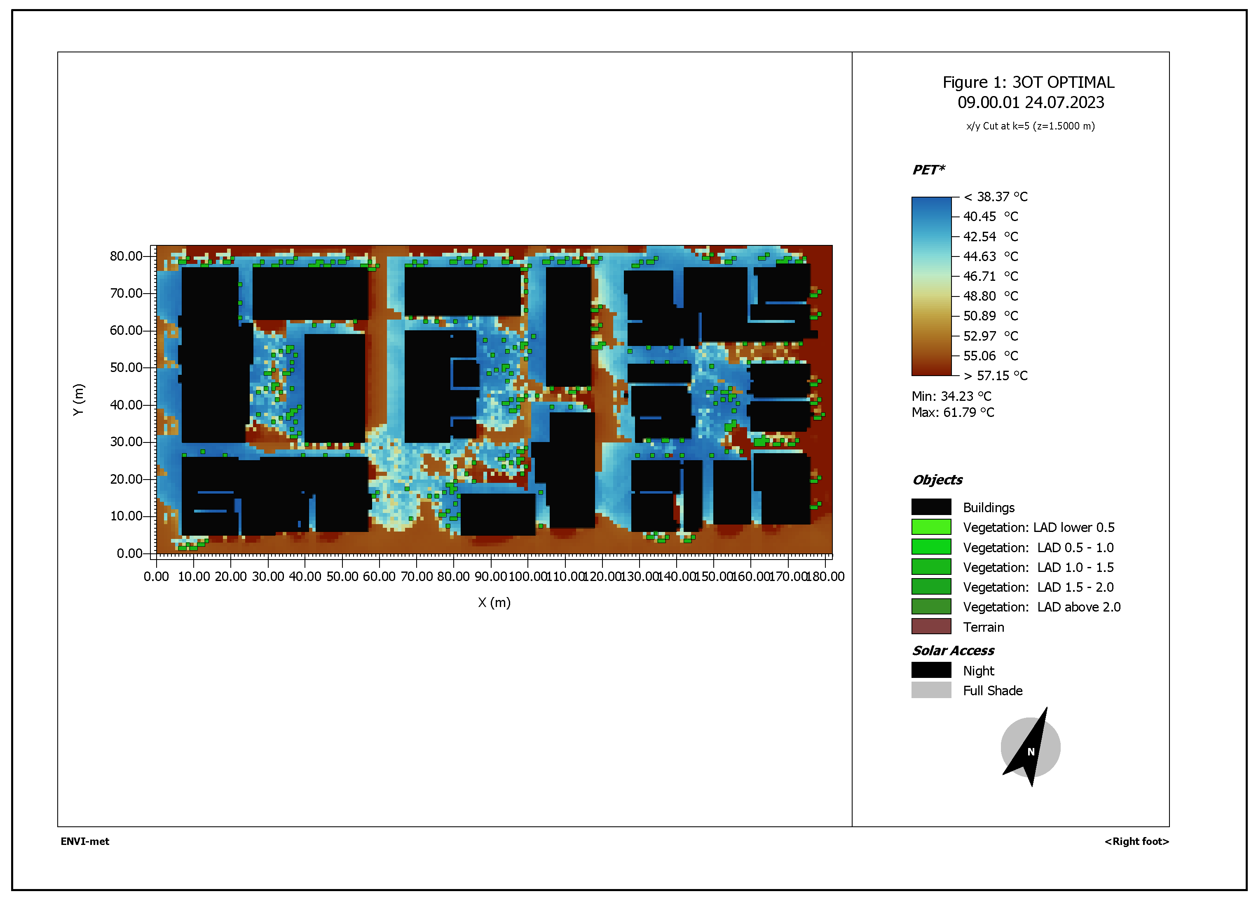The image size is (1256, 901).
Task: Click the Night solar access swatch
Action: pyautogui.click(x=931, y=670)
